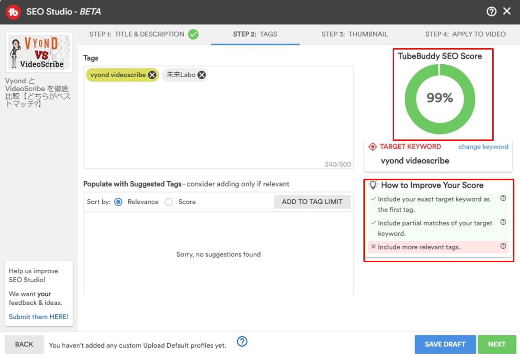Screen dimensions: 520x357
Task: Open help for exact target keyword tip
Action: coord(503,198)
